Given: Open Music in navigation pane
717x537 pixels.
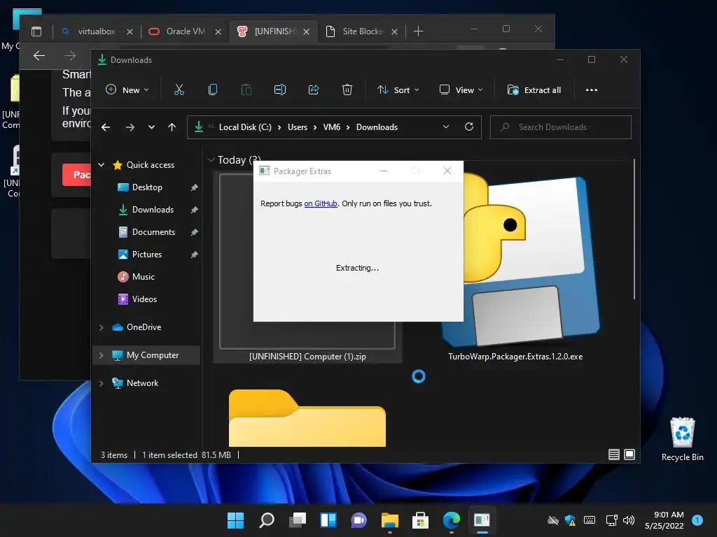Looking at the screenshot, I should pyautogui.click(x=143, y=277).
